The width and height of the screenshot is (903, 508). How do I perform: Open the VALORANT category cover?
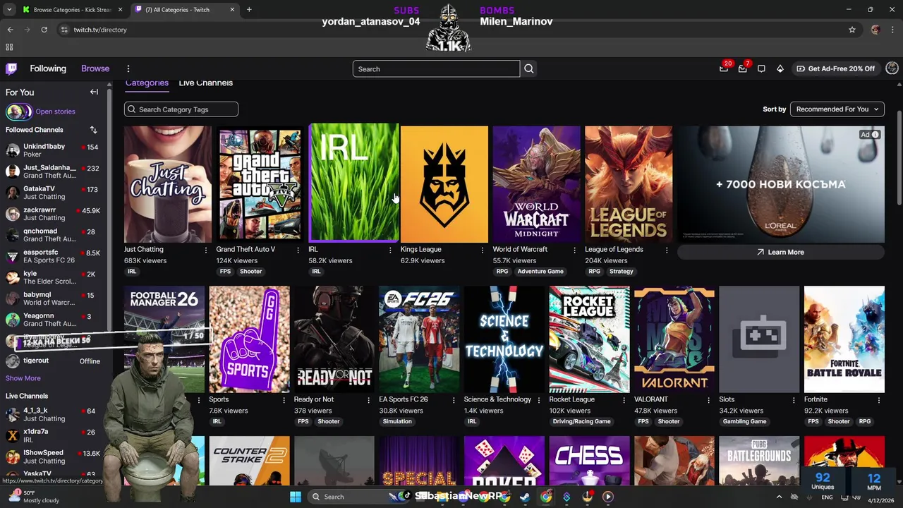(x=674, y=339)
